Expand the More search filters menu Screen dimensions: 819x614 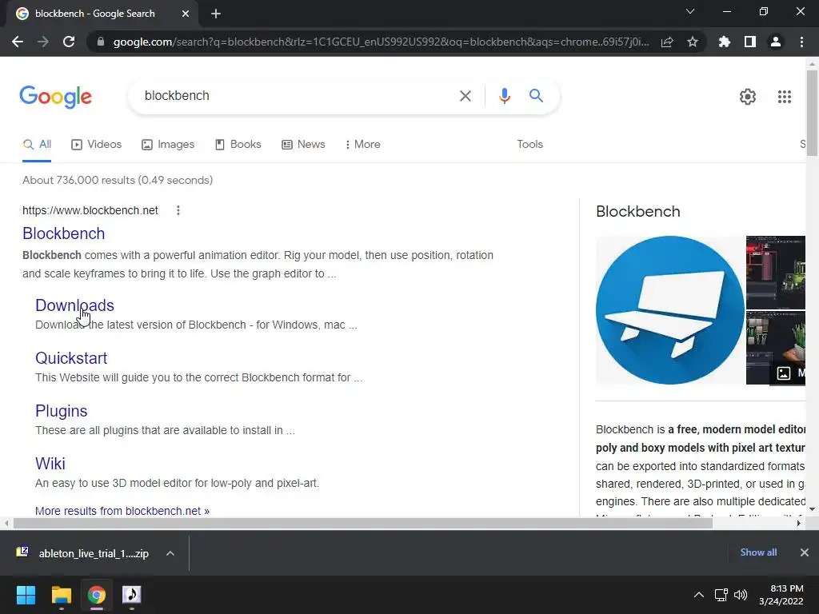(362, 145)
